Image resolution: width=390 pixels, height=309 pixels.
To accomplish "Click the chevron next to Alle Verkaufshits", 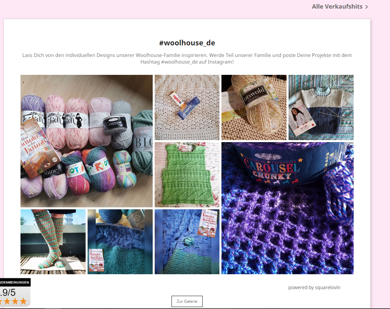I will pos(367,7).
